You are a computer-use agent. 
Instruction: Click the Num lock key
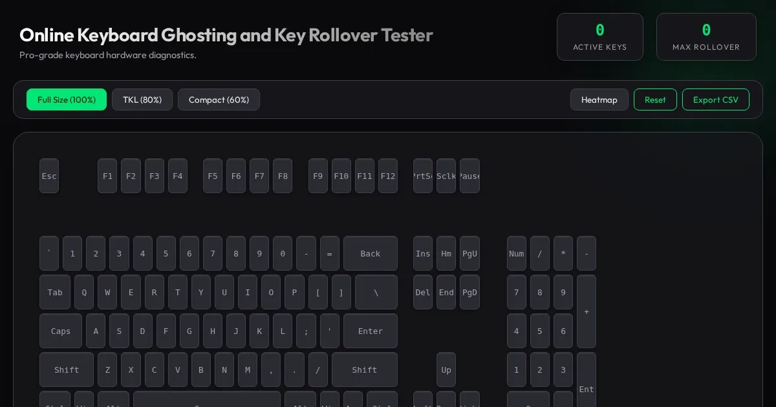517,253
